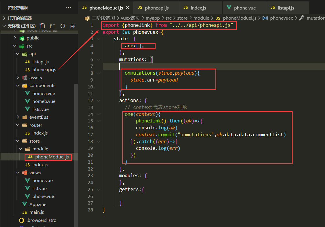This screenshot has height=227, width=325.
Task: Switch to the phoneapi.js tab
Action: [x=156, y=8]
